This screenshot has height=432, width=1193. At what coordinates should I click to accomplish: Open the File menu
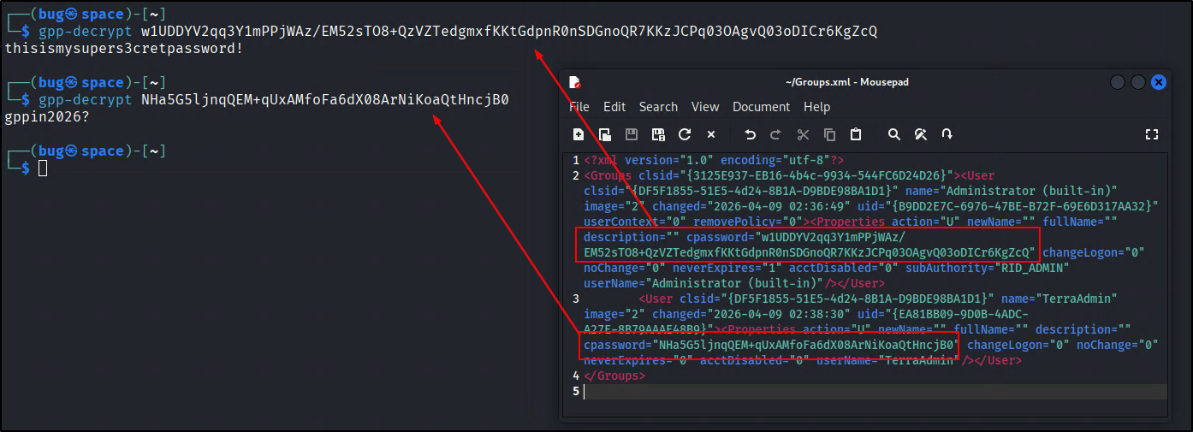(x=579, y=107)
